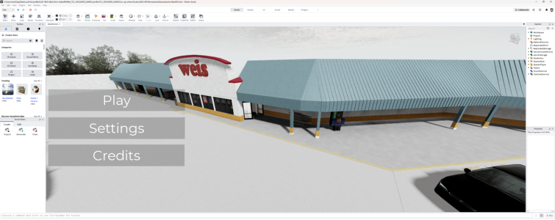Open the Anchor dropdown arrow
The image size is (555, 220).
[x=168, y=16]
